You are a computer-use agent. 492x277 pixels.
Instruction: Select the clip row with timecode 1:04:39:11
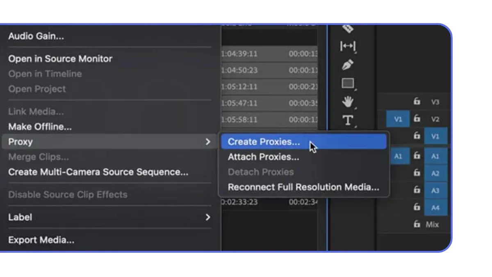click(270, 54)
